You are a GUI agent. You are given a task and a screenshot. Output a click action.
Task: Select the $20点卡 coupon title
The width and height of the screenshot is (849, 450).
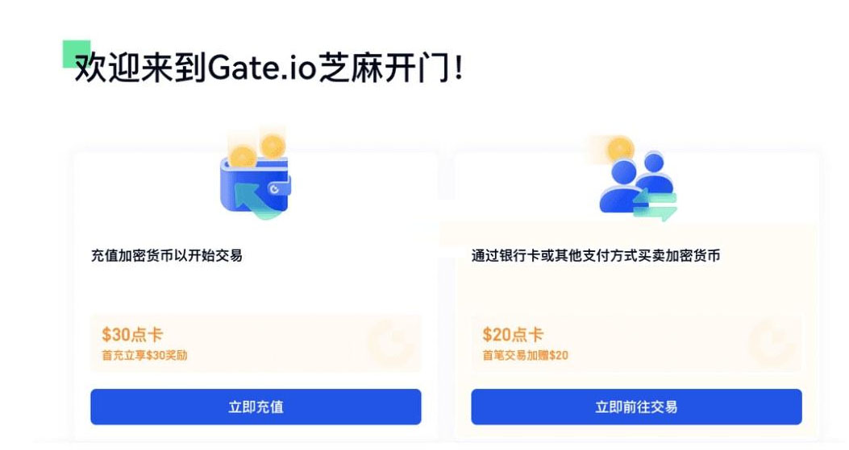pos(513,334)
